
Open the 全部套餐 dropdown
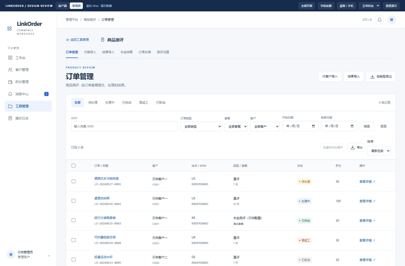236,126
